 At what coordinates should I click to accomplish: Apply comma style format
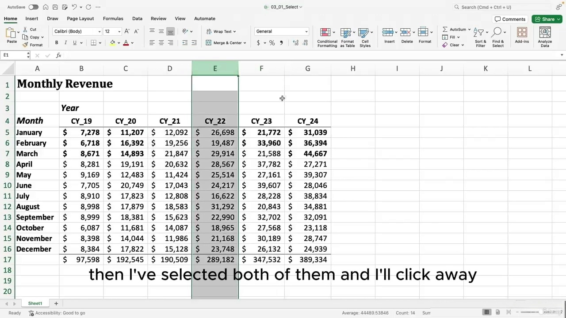[281, 43]
